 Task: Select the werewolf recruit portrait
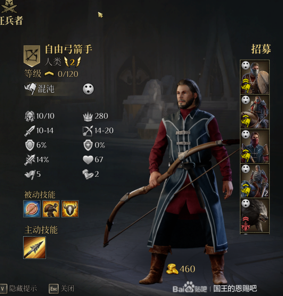pos(255,215)
